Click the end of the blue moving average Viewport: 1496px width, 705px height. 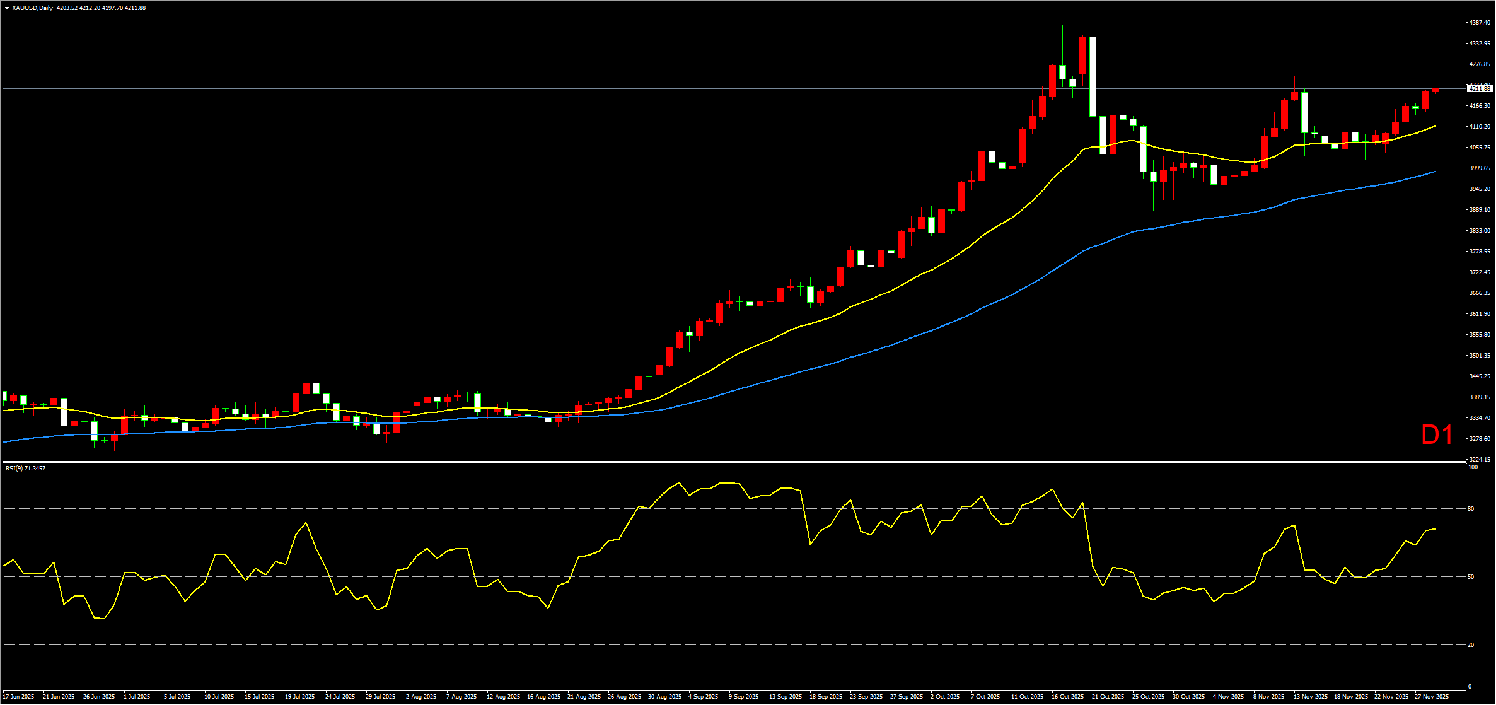[1435, 172]
